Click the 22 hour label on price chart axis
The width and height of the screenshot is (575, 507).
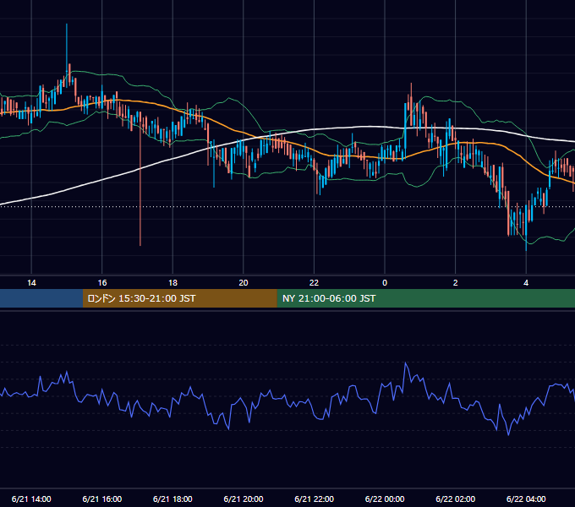tap(314, 283)
